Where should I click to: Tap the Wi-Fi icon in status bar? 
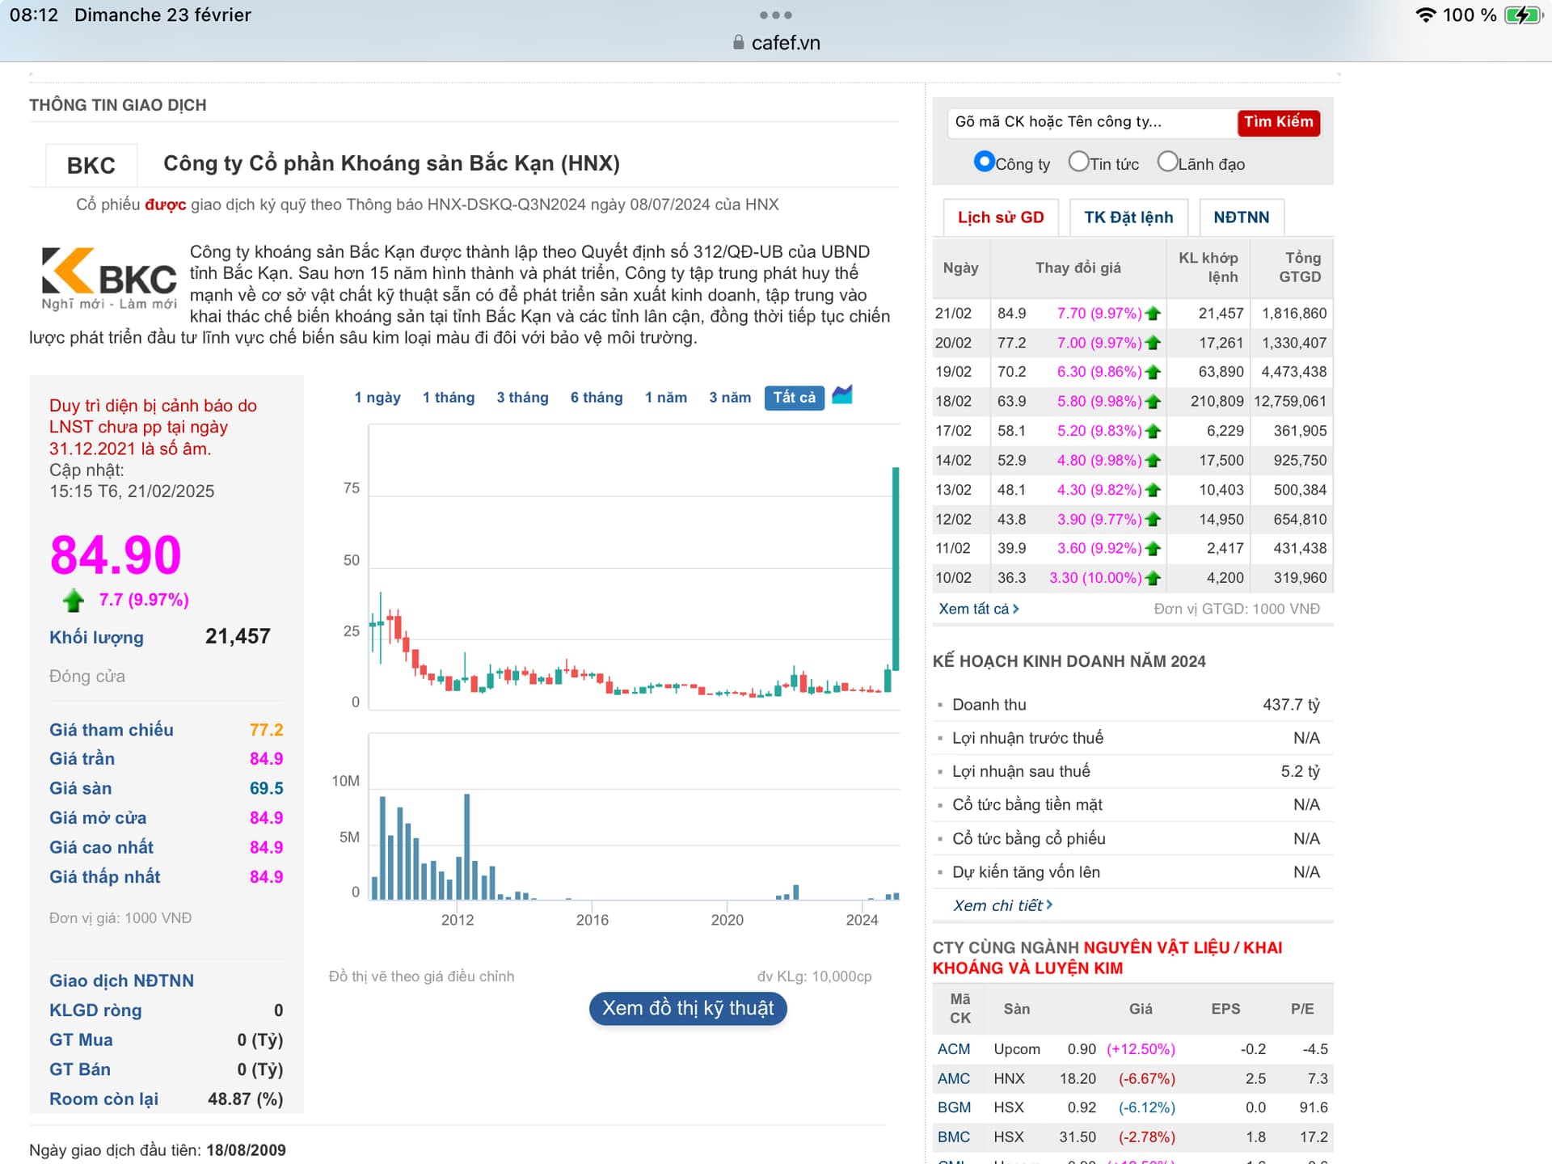tap(1426, 15)
